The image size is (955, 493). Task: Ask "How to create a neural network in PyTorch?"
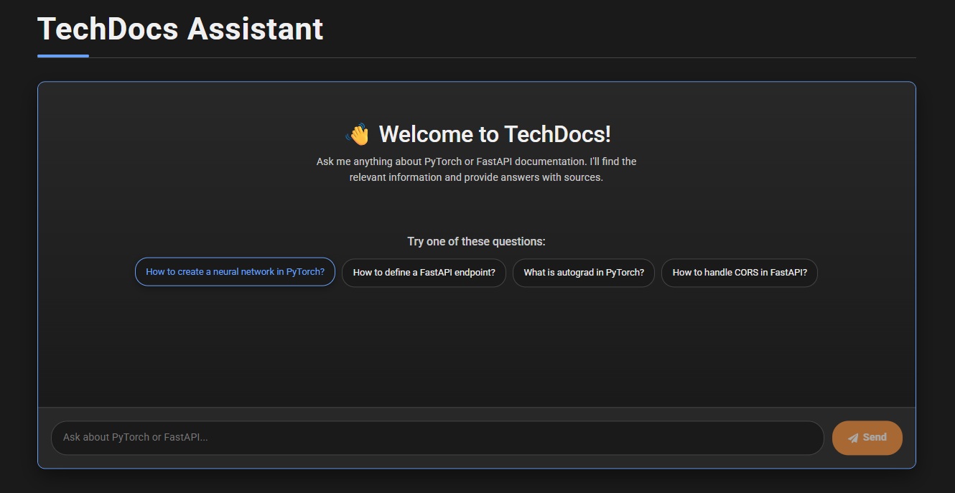[x=235, y=272]
